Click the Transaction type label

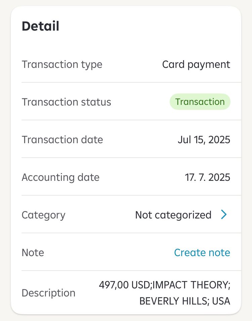coord(62,64)
